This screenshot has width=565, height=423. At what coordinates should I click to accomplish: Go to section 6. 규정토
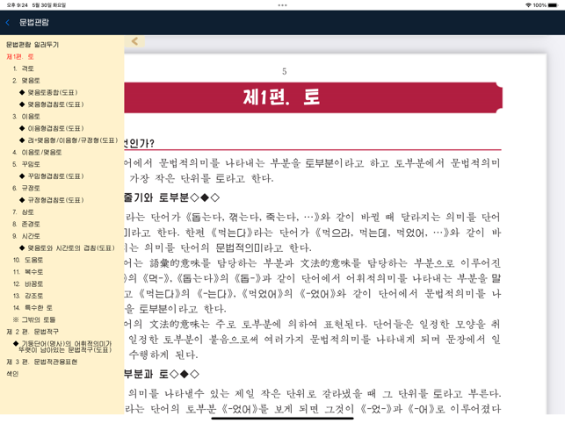coord(26,188)
